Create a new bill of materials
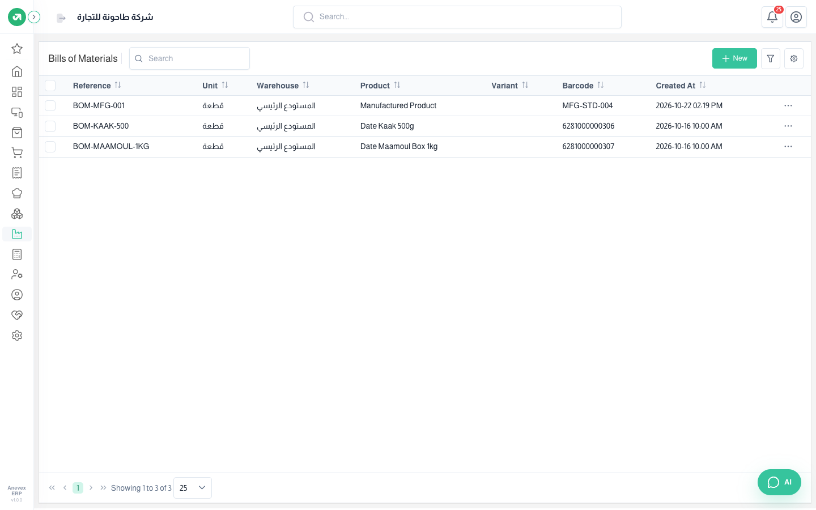This screenshot has width=816, height=510. tap(734, 58)
